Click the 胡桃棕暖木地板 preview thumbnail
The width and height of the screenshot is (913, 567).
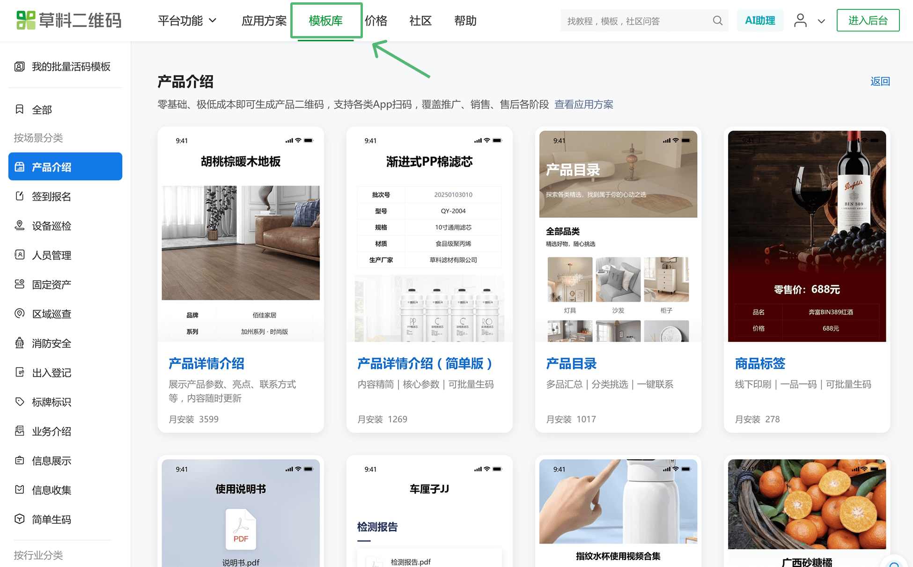(241, 236)
